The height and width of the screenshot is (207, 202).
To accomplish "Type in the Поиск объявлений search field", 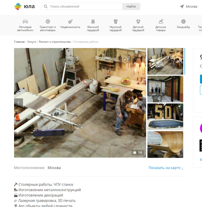I will [x=85, y=7].
